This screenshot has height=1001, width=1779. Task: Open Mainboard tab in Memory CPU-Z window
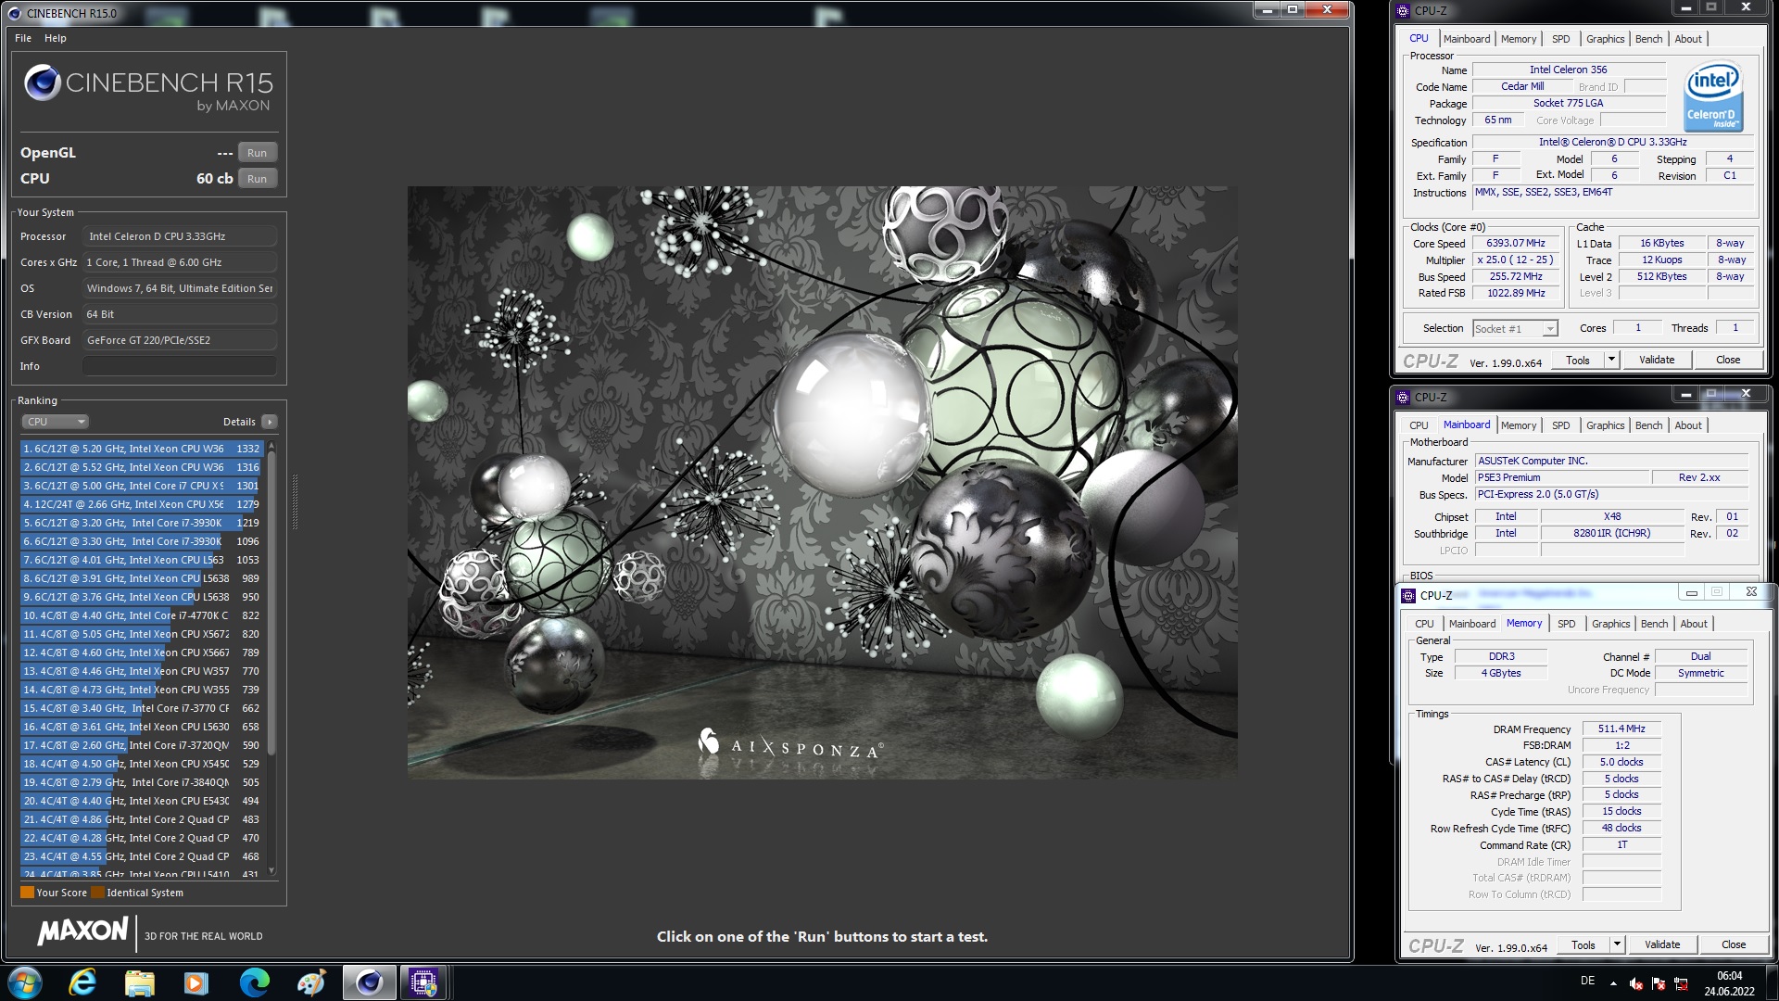click(x=1472, y=624)
